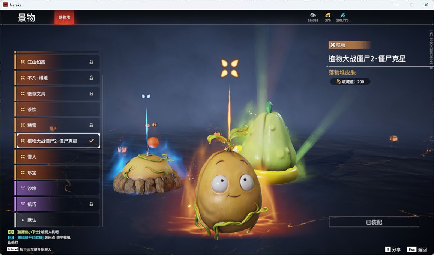
Task: Click the gold bar currency icon
Action: 328,15
